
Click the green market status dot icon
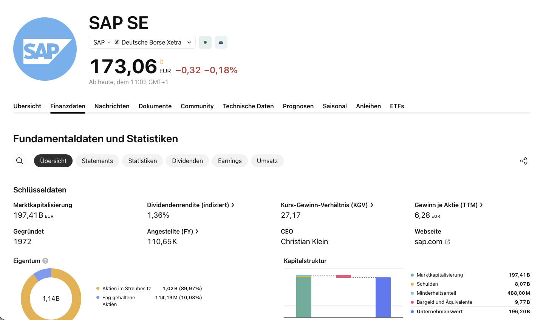pos(205,42)
